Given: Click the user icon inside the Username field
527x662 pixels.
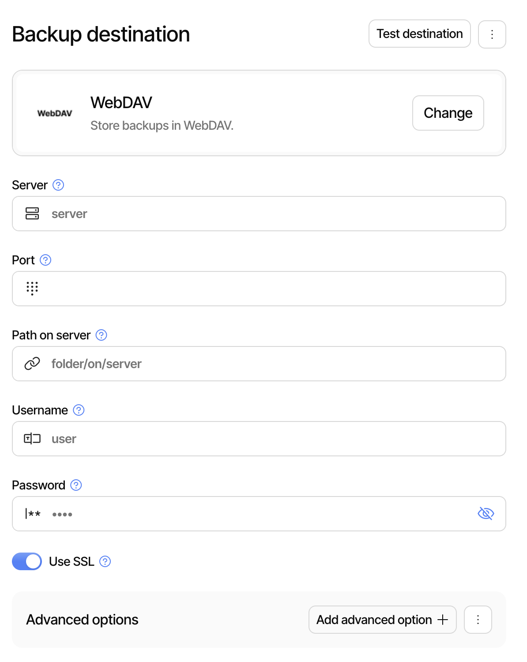Looking at the screenshot, I should pyautogui.click(x=32, y=439).
